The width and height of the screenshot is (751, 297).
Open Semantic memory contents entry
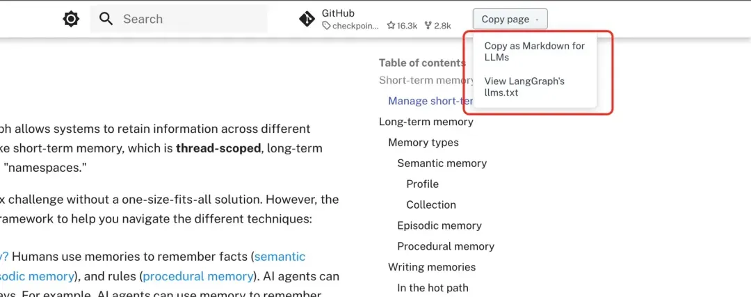[442, 163]
